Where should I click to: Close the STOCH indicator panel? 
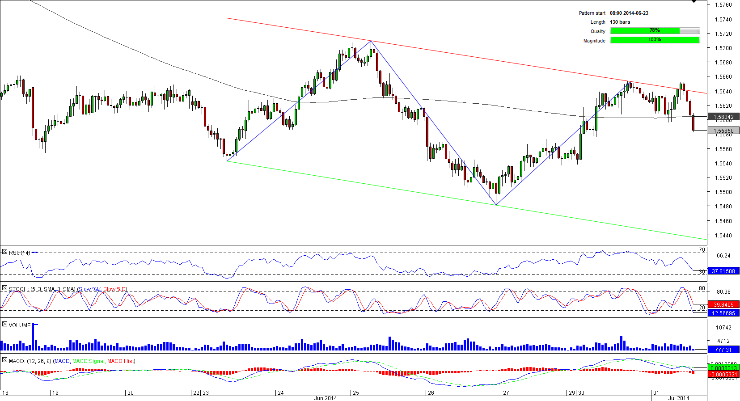(x=4, y=288)
